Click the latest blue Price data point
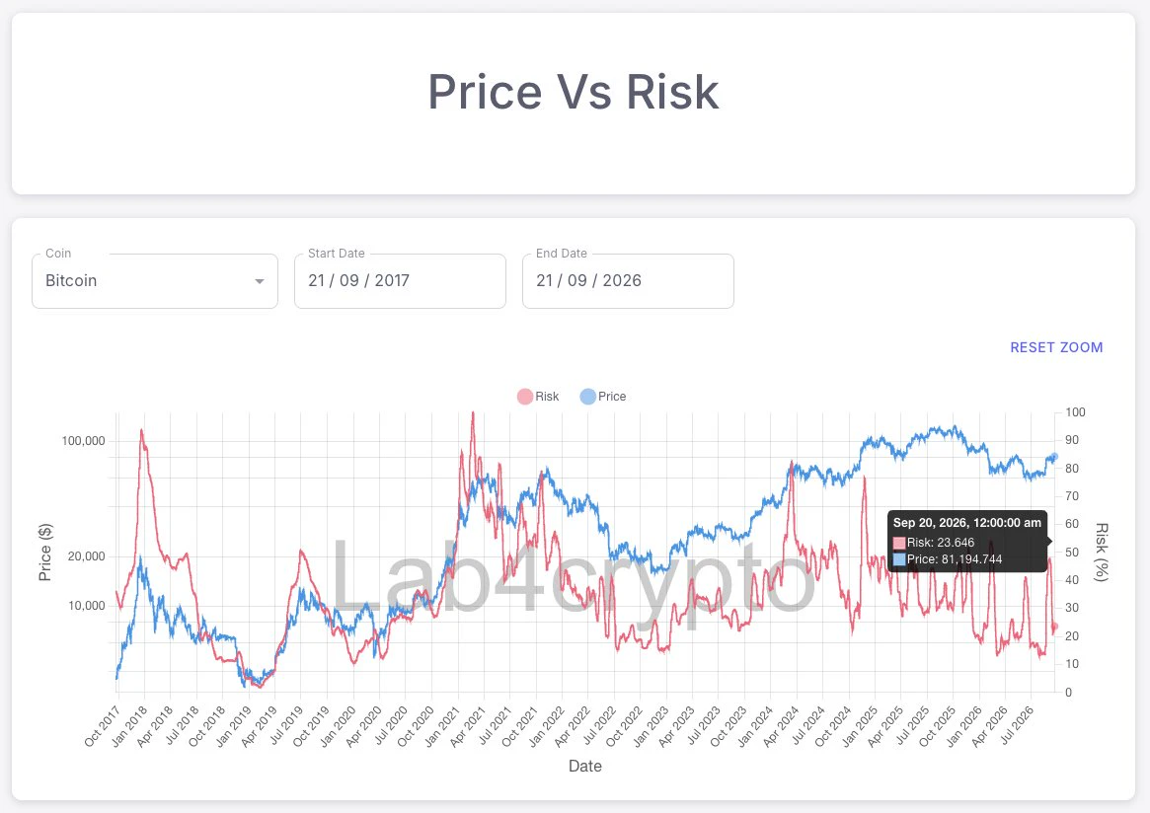 [x=1054, y=457]
